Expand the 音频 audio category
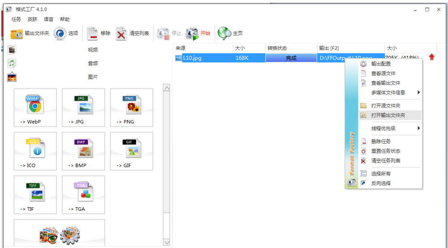Screen dimensions: 448x248 coord(93,63)
